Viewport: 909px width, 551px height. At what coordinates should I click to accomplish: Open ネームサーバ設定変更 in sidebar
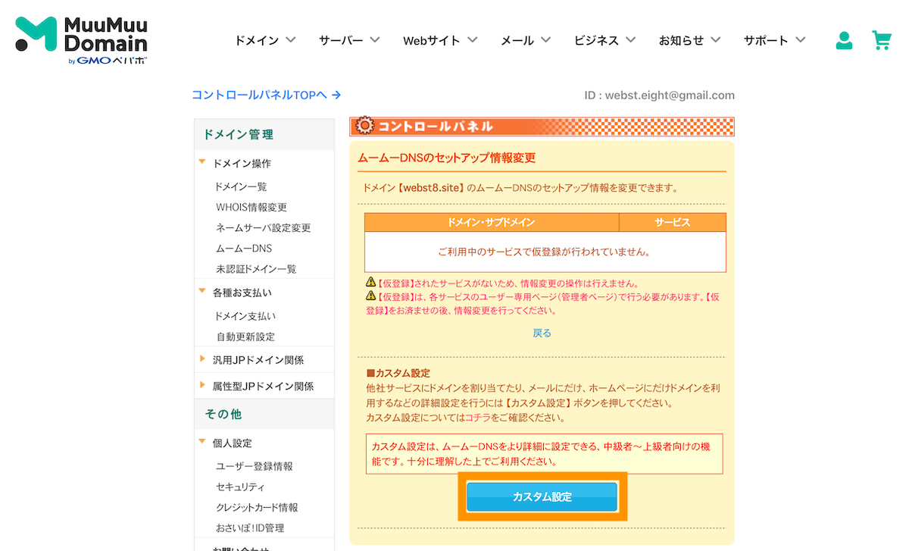263,227
